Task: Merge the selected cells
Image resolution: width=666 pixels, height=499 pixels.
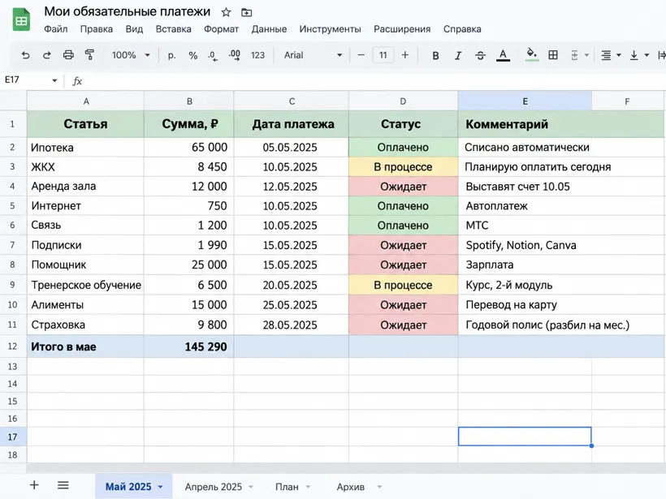Action: tap(574, 55)
